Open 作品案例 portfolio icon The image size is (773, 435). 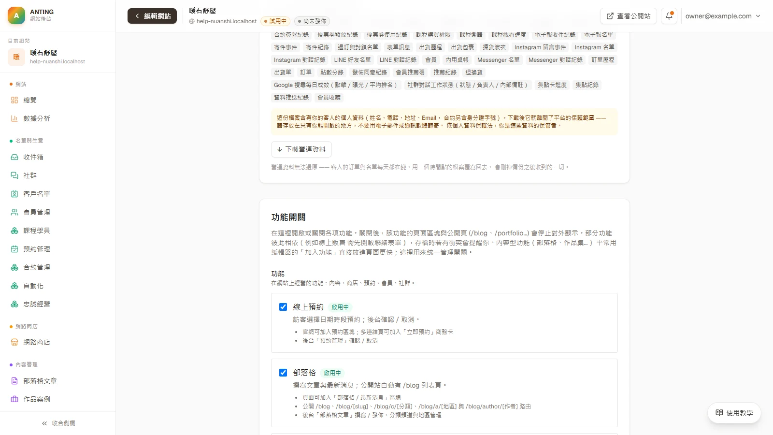[14, 399]
